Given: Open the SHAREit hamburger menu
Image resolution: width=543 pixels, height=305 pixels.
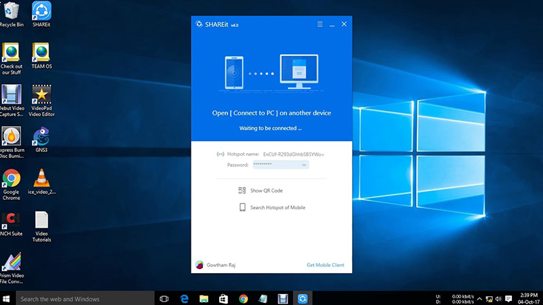Looking at the screenshot, I should pyautogui.click(x=320, y=24).
